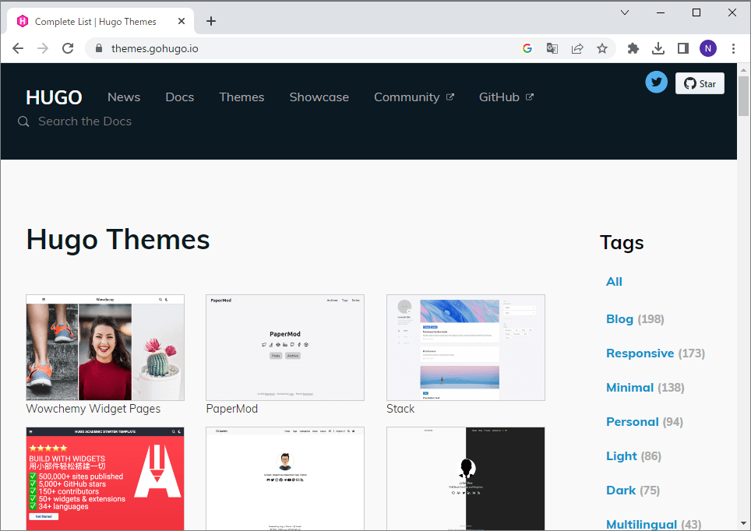Toggle the browser side panel icon
751x531 pixels.
tap(683, 48)
